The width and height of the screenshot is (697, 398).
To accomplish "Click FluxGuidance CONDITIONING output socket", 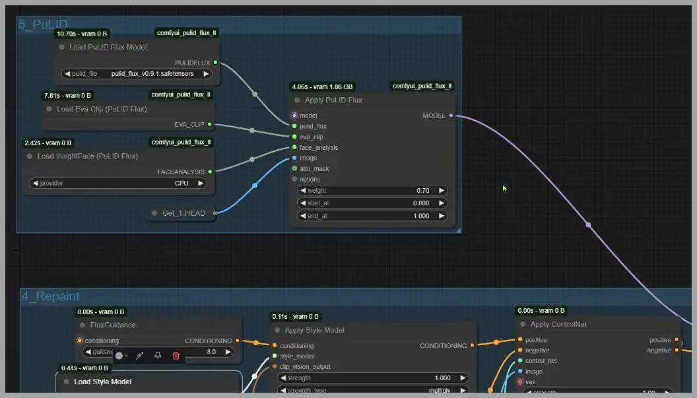I will point(238,341).
